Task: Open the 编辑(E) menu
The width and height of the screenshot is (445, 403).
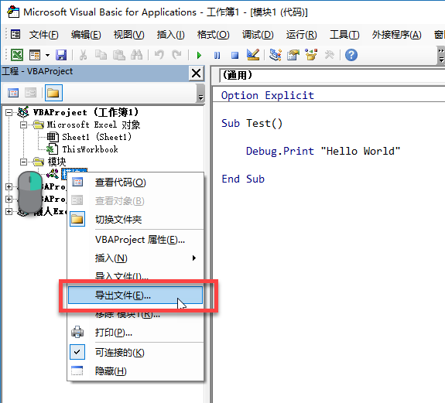Action: 86,35
